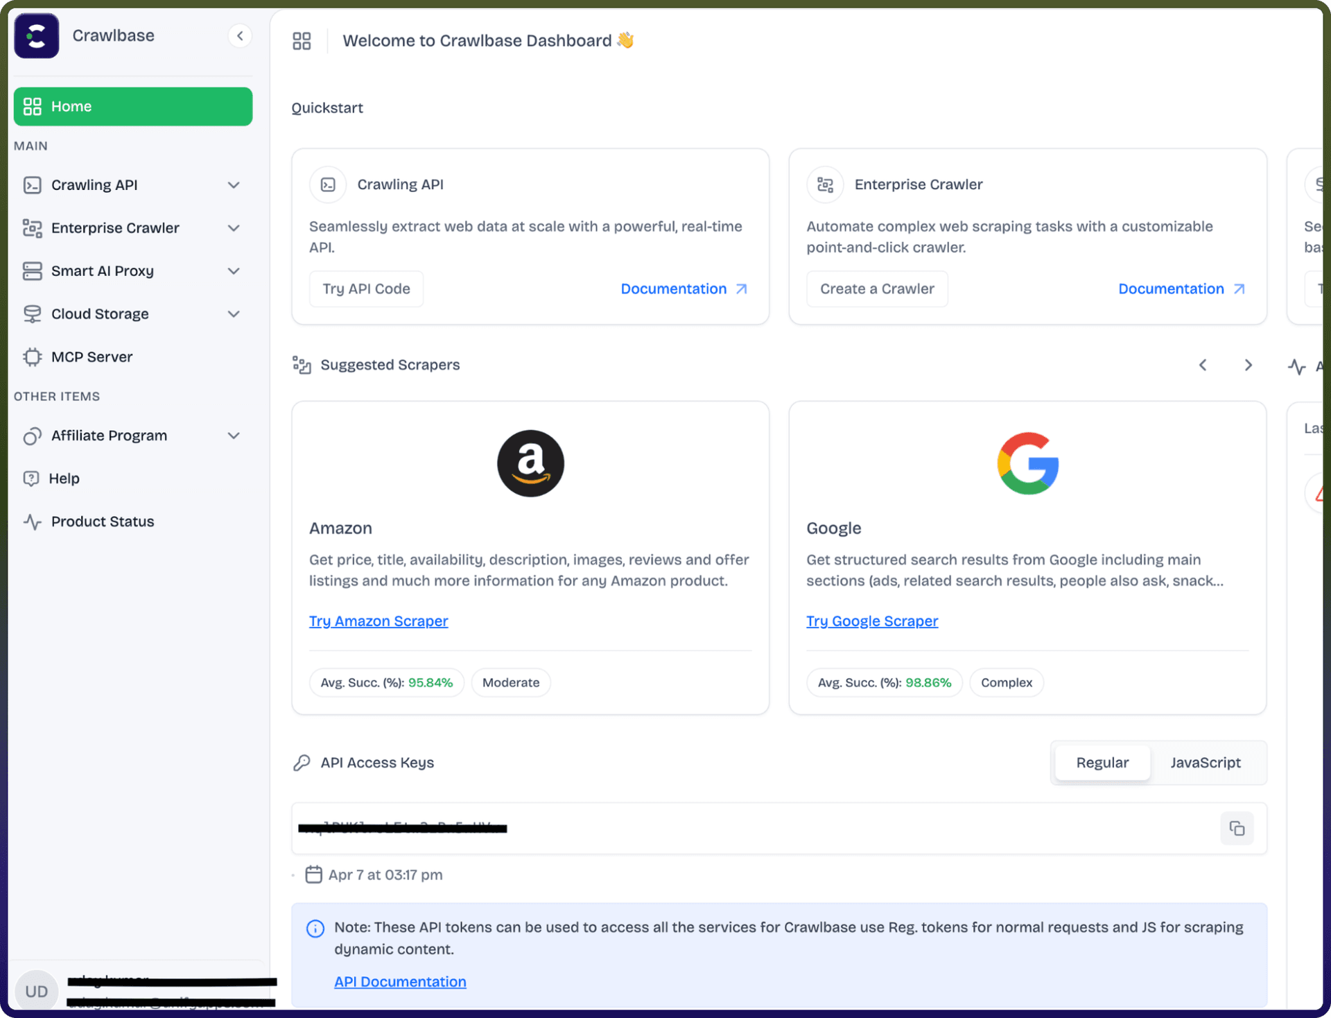Click the Amazon card title
The width and height of the screenshot is (1331, 1018).
coord(340,528)
